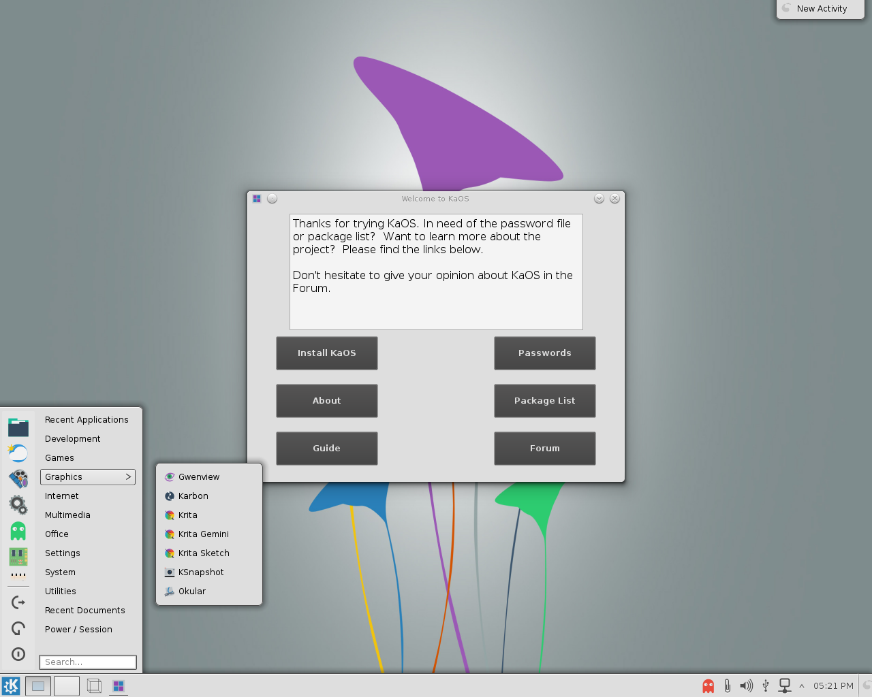Open the Internet category in launcher menu
Screen dimensions: 872x697
88,496
